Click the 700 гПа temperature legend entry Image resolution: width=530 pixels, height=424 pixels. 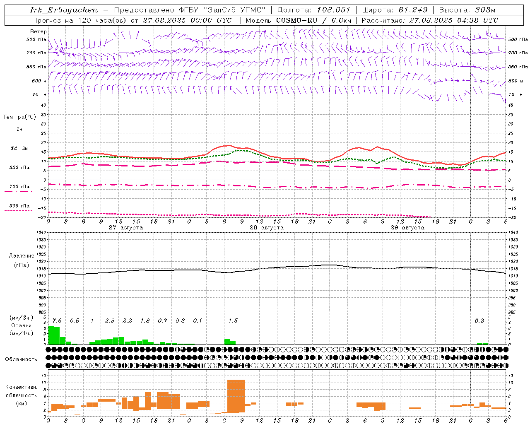19,187
